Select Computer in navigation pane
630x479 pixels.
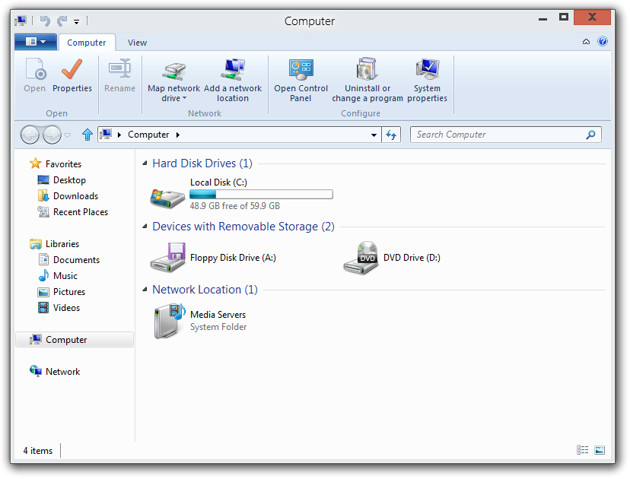point(75,340)
